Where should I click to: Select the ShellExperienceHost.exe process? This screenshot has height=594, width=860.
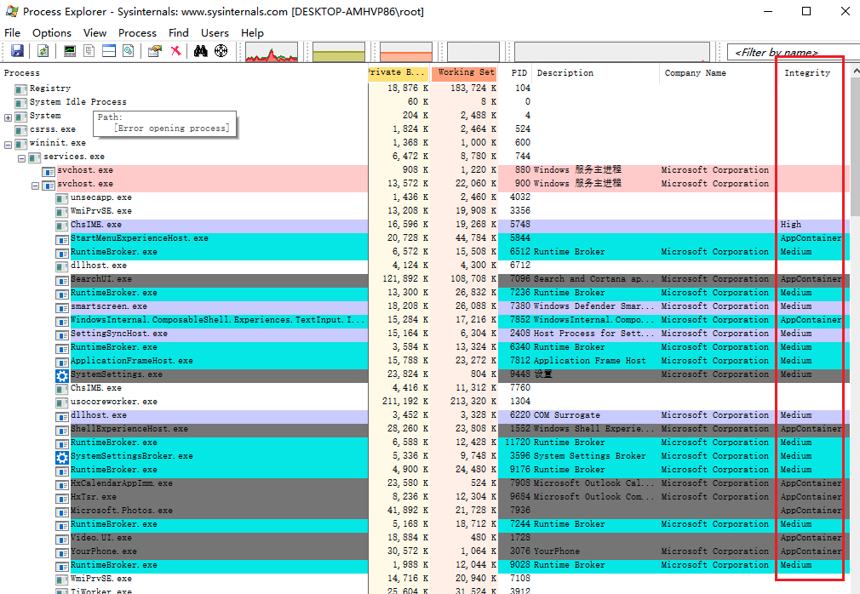(x=425, y=429)
